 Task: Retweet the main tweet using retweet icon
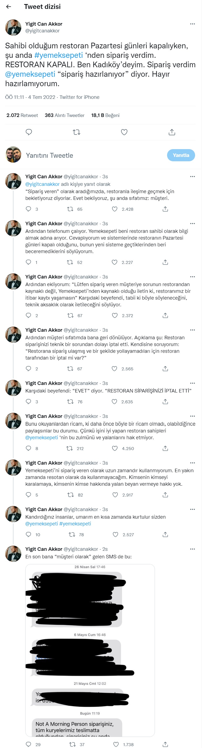pyautogui.click(x=77, y=132)
